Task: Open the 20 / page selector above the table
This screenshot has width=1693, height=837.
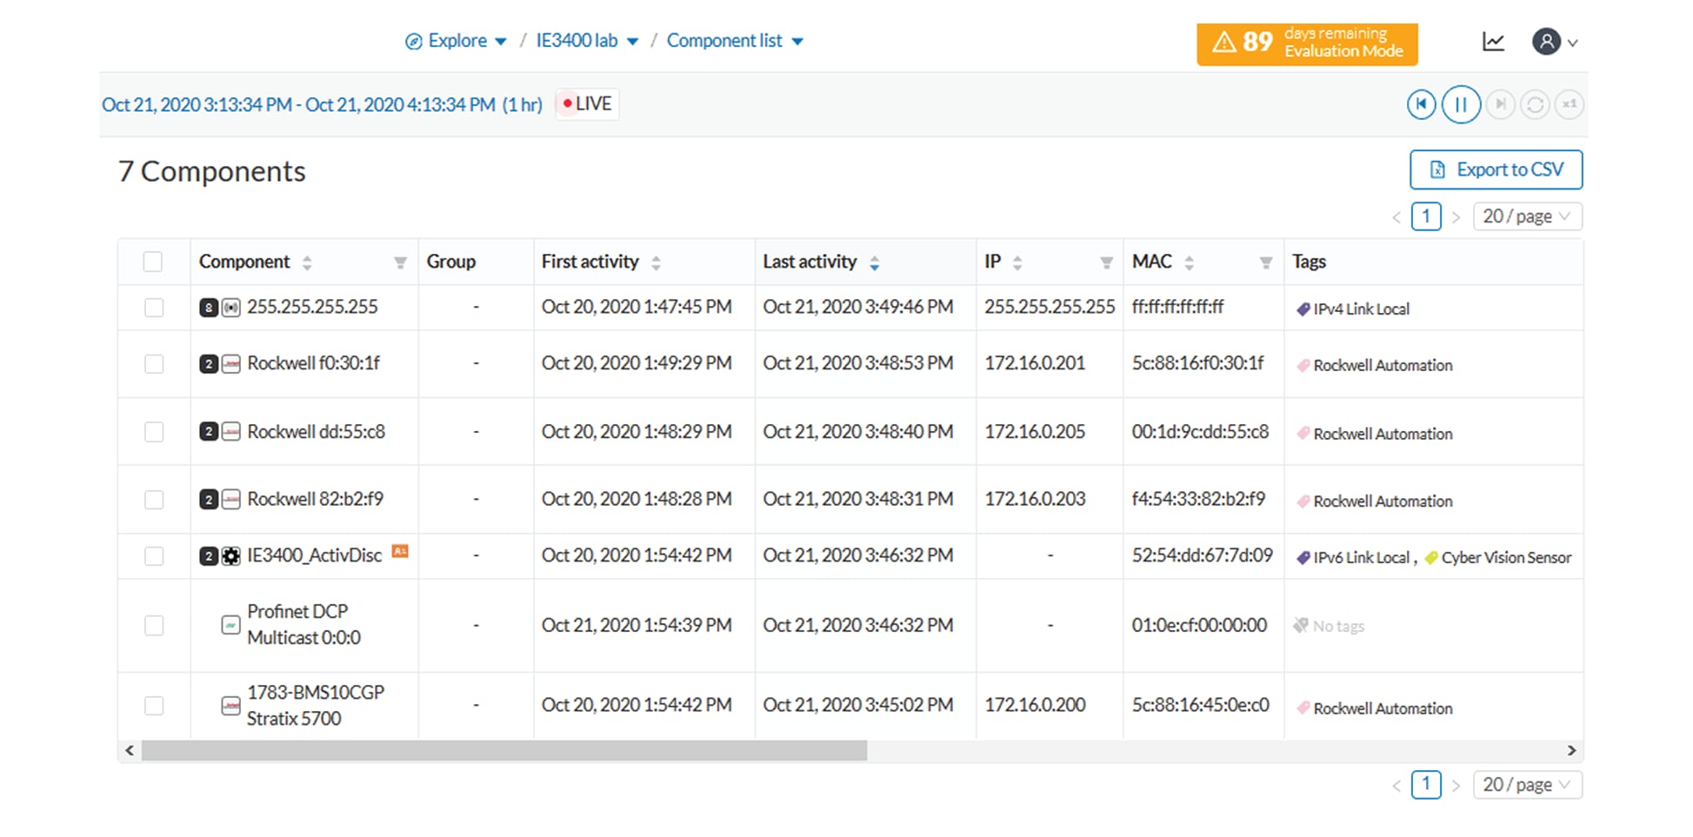Action: (x=1527, y=216)
